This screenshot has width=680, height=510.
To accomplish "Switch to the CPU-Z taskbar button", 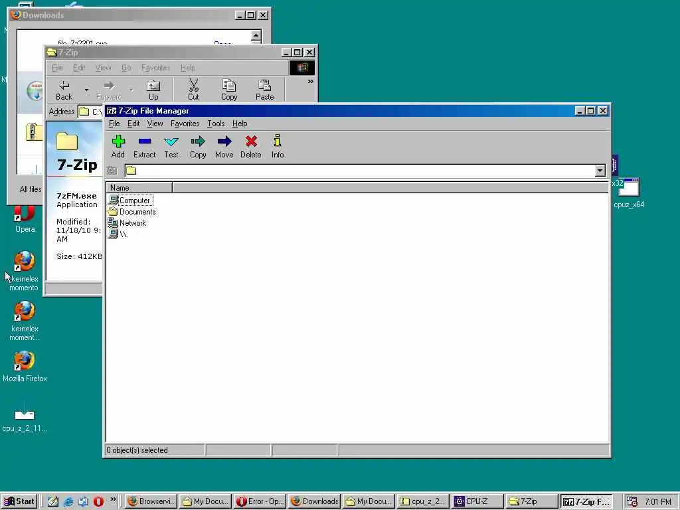I will click(x=477, y=501).
